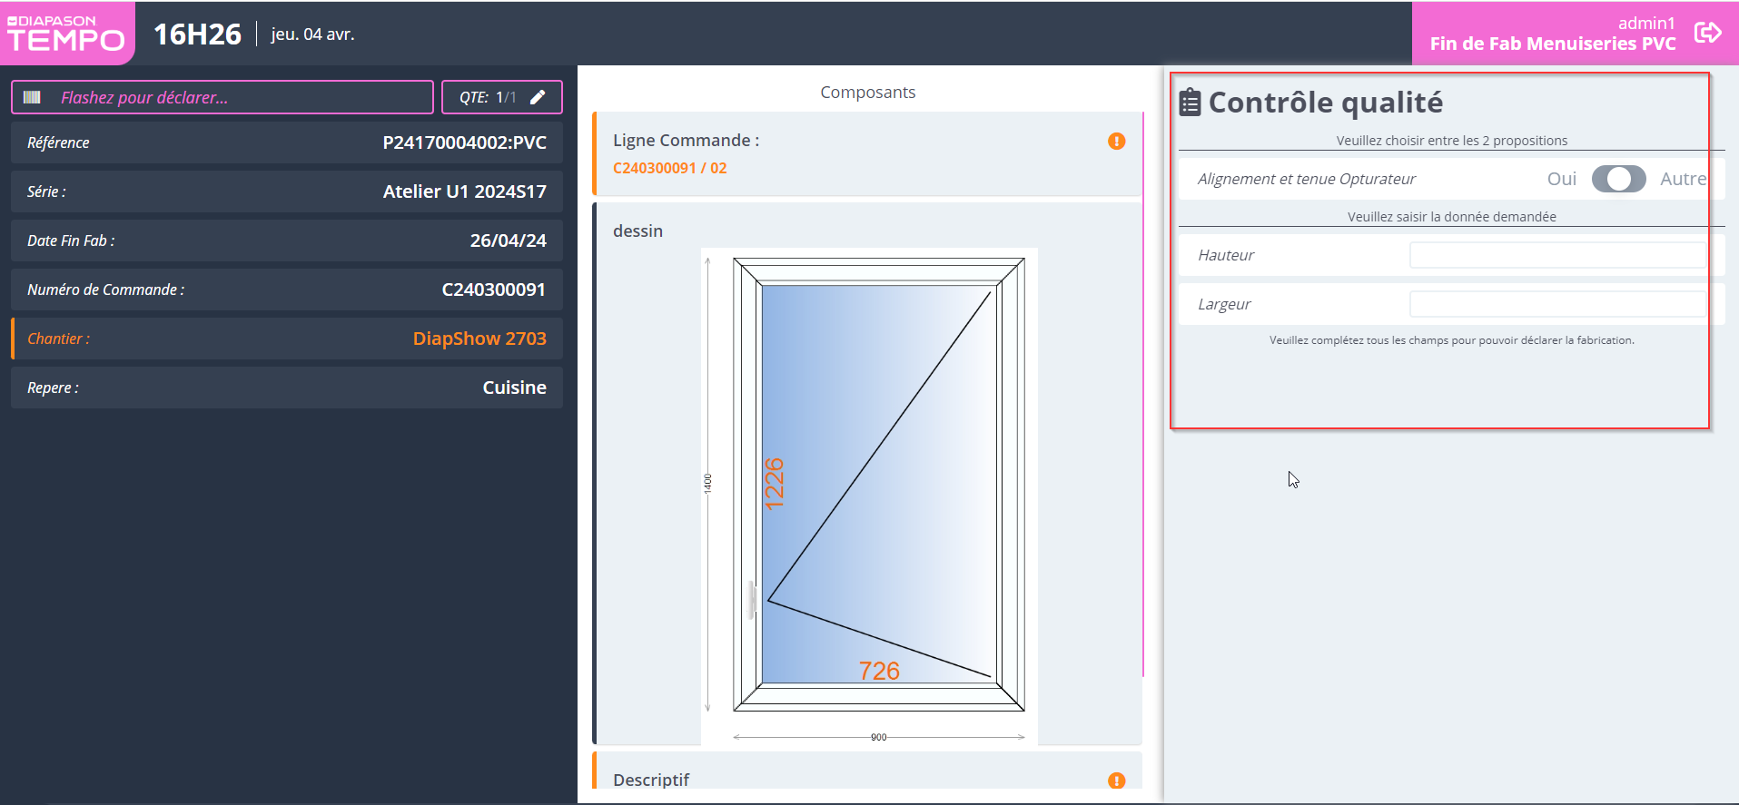Click the logout icon next to admin1
1739x805 pixels.
(x=1707, y=33)
